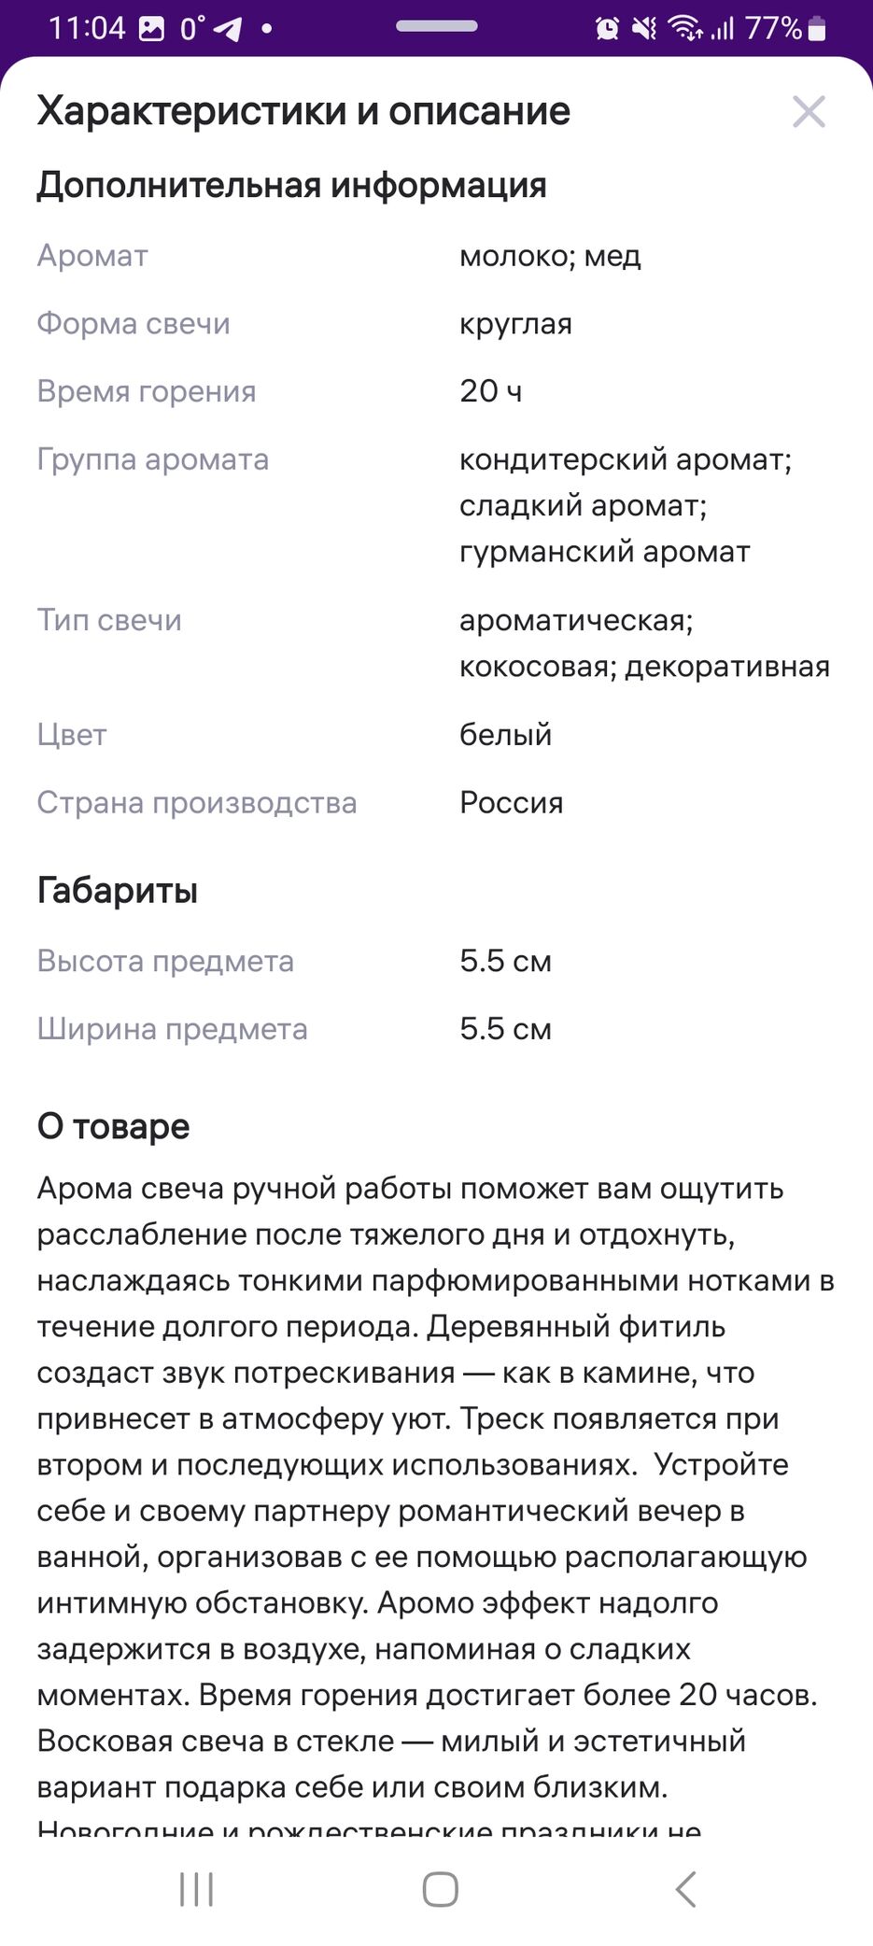Tap the muted sound status icon
873x1946 pixels.
(x=644, y=29)
